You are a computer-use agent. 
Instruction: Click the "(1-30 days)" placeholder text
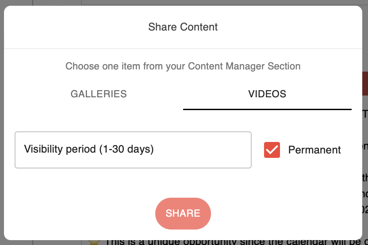(126, 149)
